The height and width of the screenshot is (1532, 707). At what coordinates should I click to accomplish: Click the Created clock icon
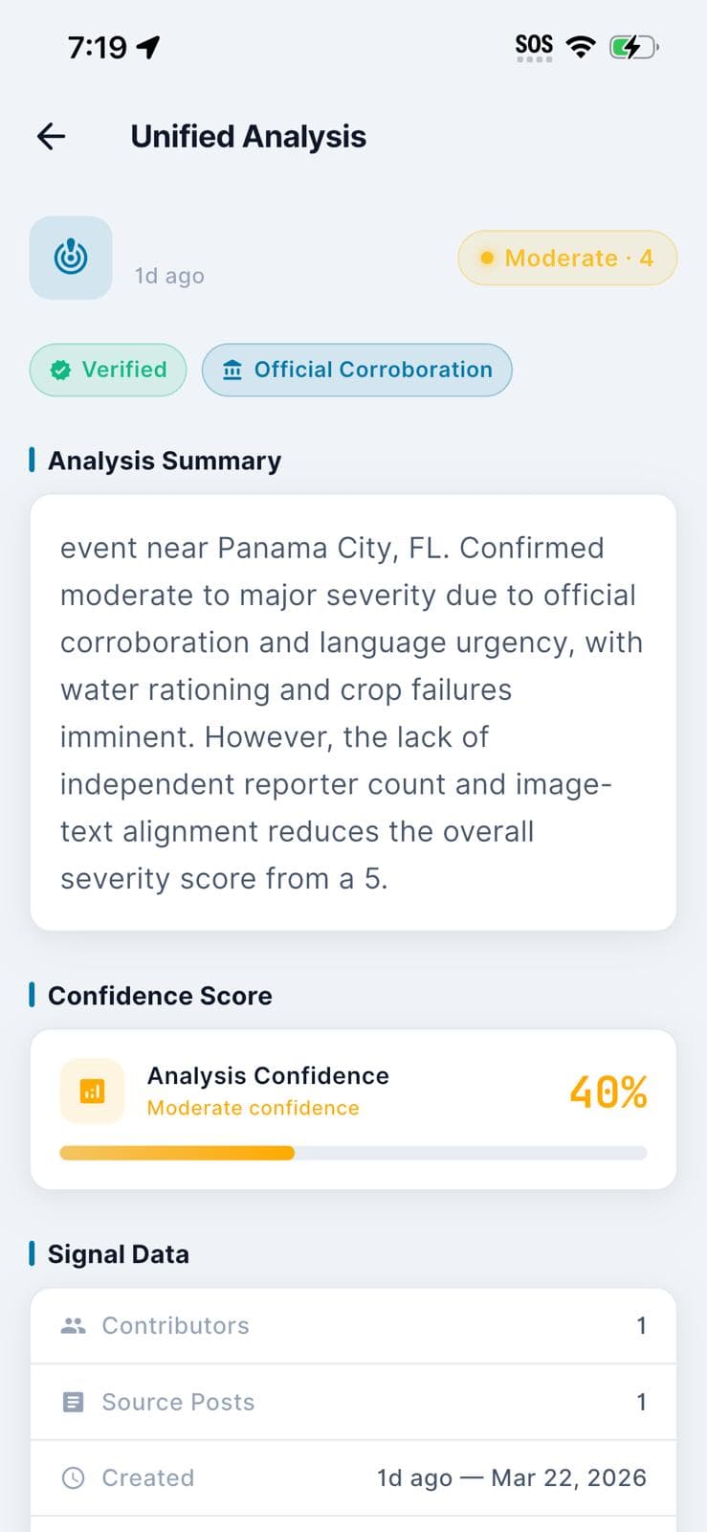click(74, 1477)
